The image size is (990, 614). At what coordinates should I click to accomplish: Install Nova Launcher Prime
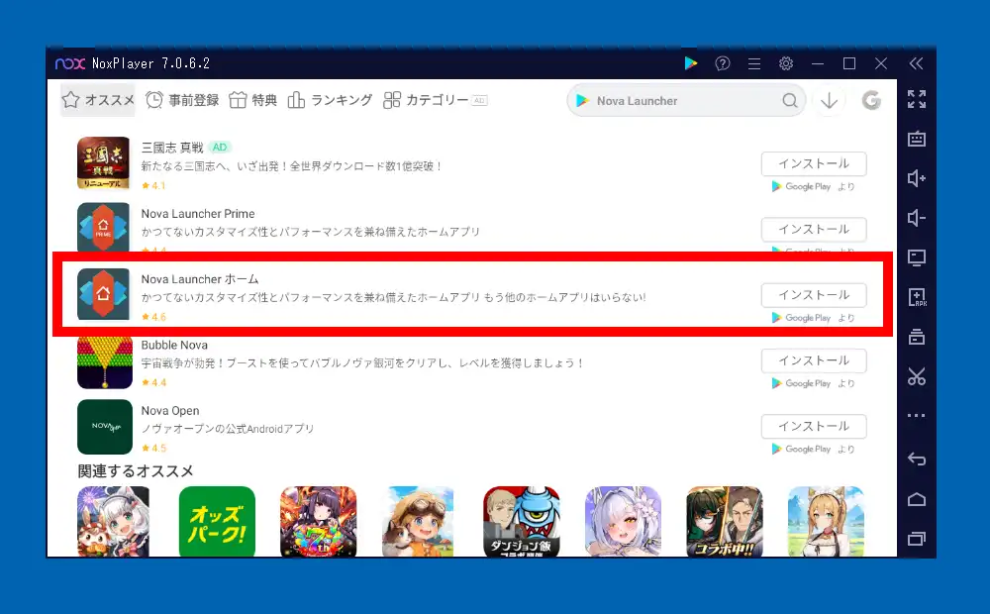(x=814, y=230)
